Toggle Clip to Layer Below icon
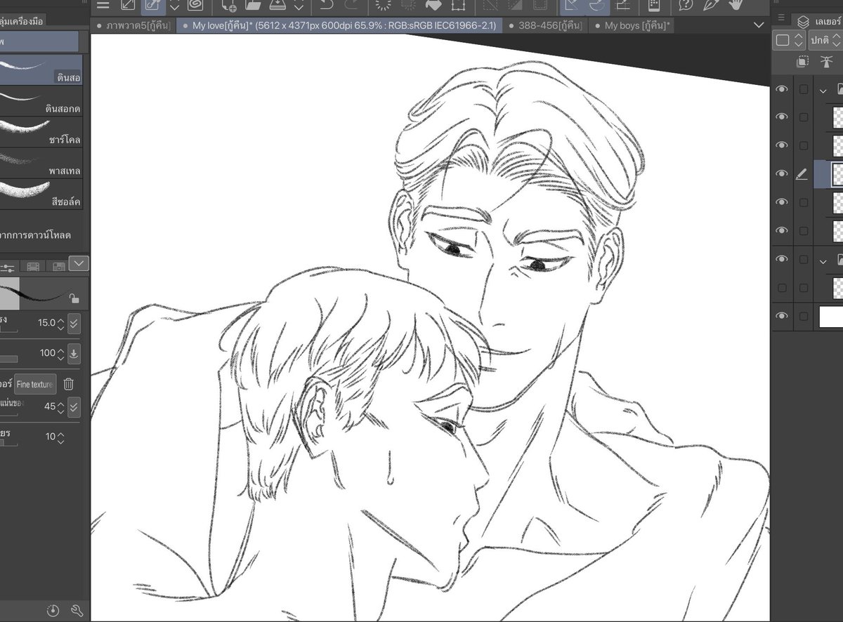The image size is (843, 622). pos(802,62)
